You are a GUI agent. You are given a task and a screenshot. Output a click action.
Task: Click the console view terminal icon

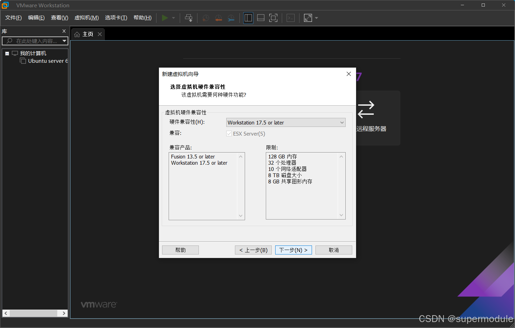(x=291, y=18)
